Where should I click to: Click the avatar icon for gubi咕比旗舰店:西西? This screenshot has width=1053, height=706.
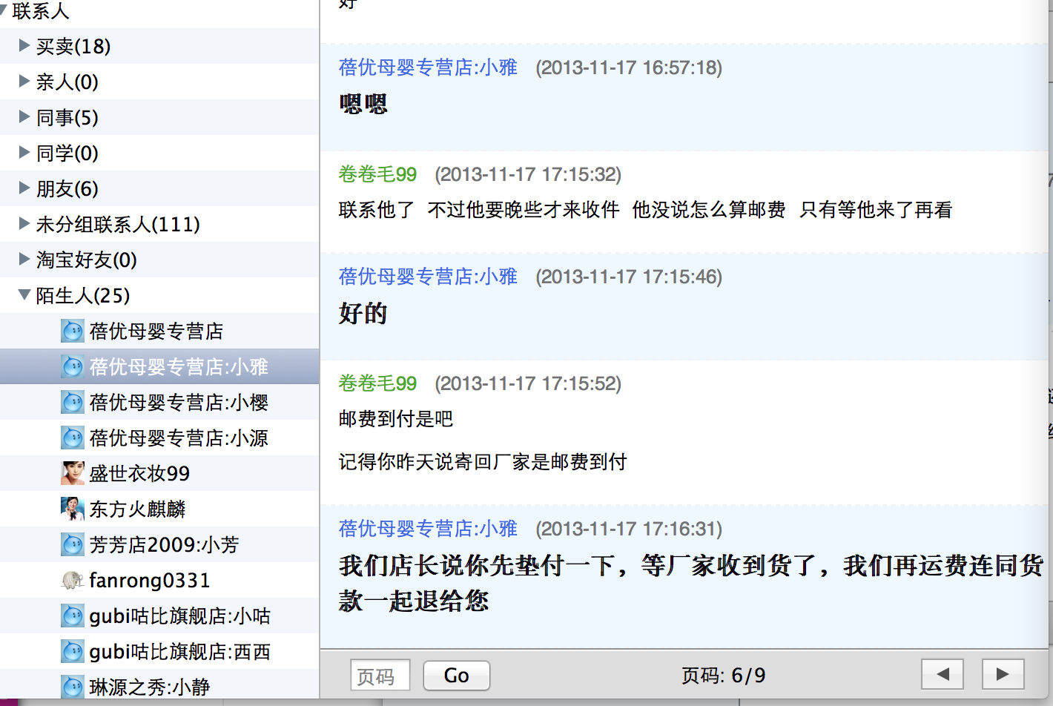72,651
